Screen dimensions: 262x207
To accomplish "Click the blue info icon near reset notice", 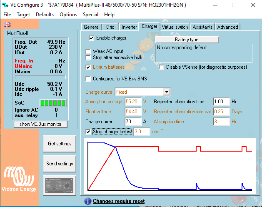I will [x=87, y=201].
